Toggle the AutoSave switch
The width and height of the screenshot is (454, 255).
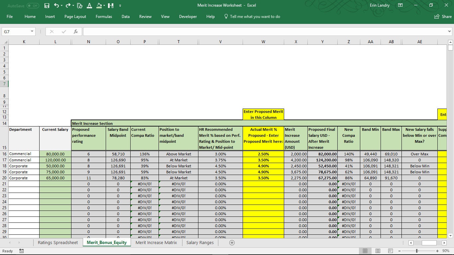pos(33,6)
